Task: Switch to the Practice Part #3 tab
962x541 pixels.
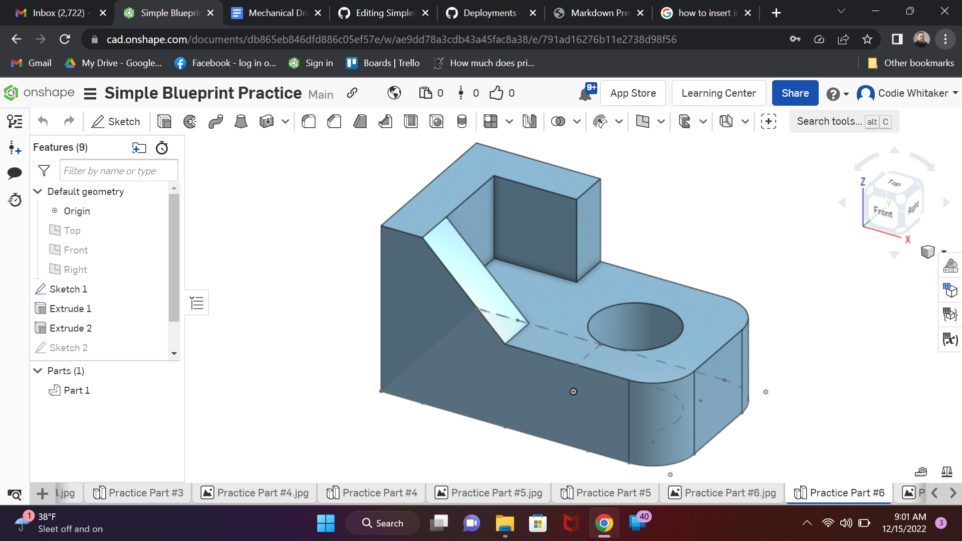Action: [x=138, y=493]
